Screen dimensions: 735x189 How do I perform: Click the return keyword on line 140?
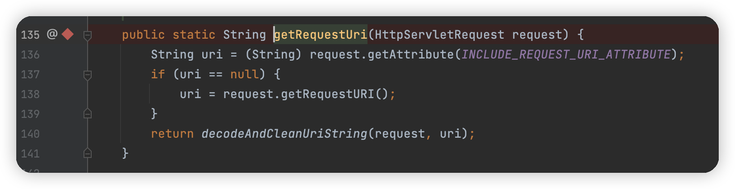[x=172, y=134]
